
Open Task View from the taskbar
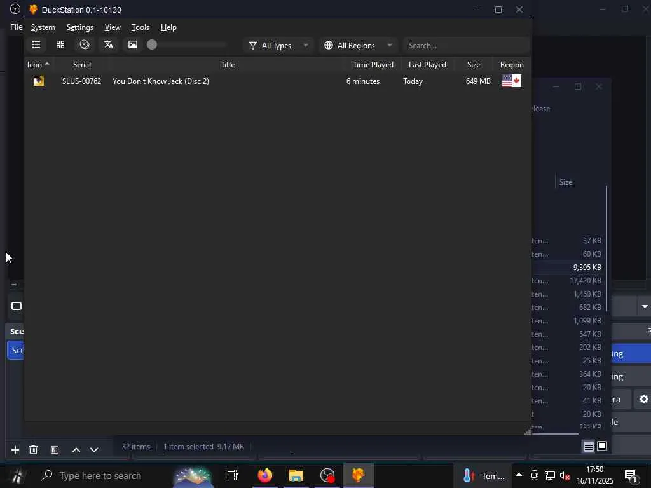pos(233,475)
